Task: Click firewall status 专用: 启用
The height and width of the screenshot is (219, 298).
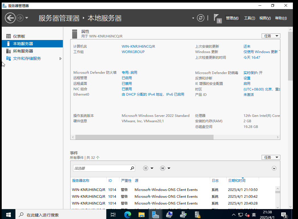Action: tap(129, 72)
